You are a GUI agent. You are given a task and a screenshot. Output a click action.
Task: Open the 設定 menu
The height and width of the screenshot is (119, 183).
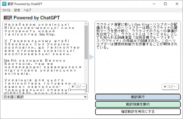click(17, 10)
